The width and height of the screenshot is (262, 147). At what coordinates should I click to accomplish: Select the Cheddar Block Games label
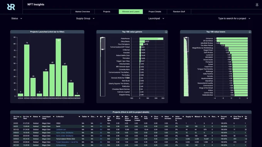121,89
